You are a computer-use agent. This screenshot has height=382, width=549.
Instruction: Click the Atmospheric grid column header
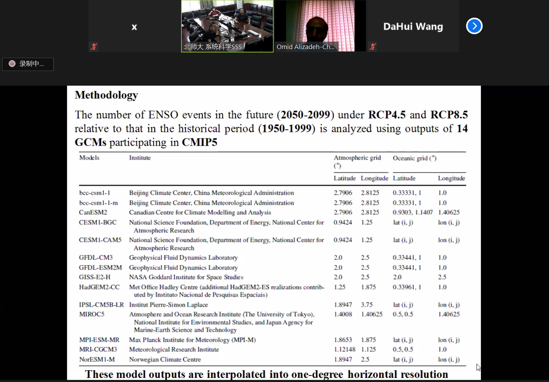(x=357, y=158)
